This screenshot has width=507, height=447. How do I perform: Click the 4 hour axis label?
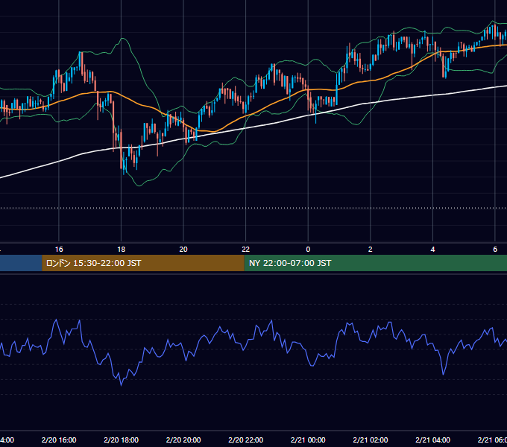click(x=432, y=250)
